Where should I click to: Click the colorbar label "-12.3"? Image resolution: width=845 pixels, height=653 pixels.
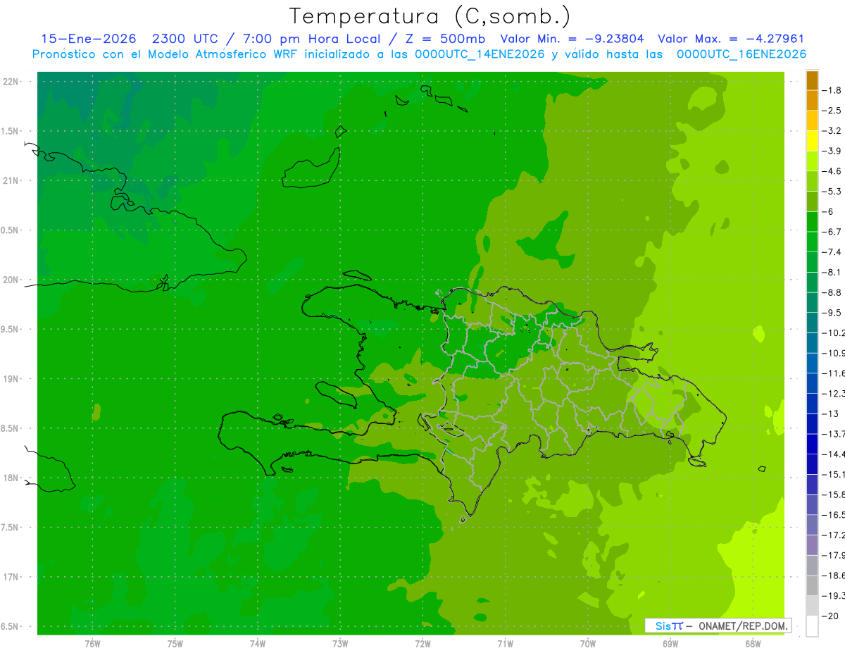[x=833, y=393]
